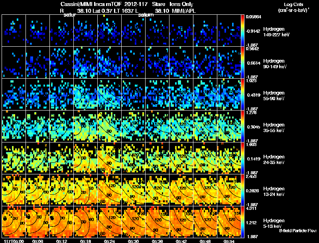319x243 pixels.
Task: Click the '1.603' color scale value
Action: (x=251, y=144)
